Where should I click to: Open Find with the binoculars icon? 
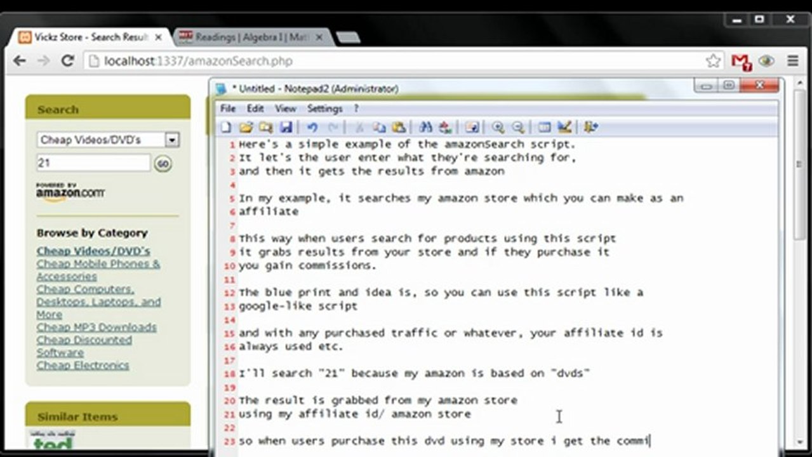point(425,128)
